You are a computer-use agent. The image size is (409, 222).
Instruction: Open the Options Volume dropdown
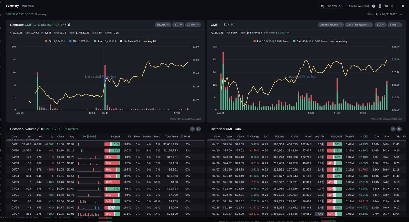[x=331, y=25]
